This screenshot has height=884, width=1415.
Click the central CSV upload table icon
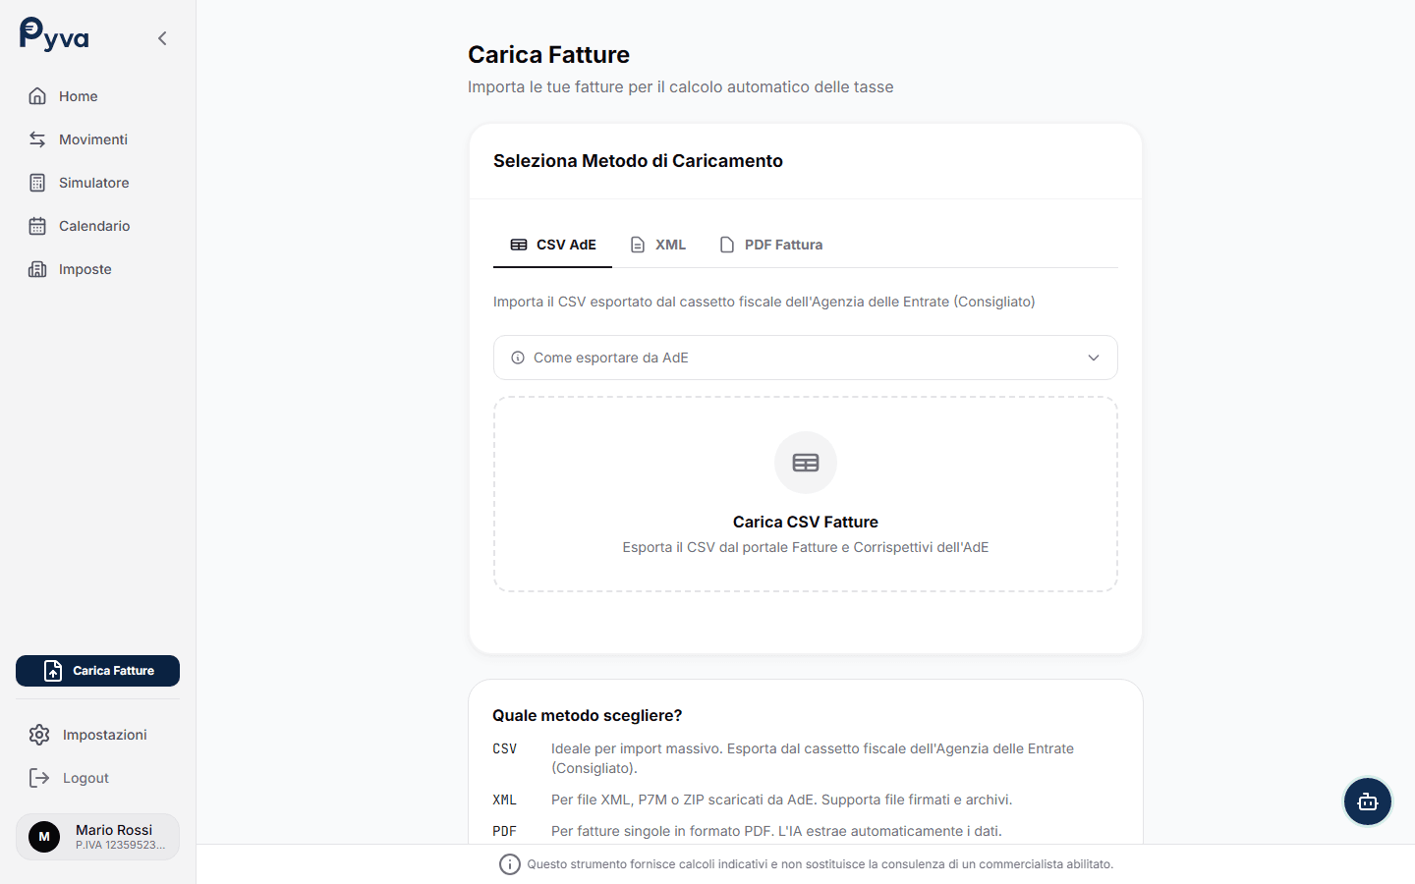click(806, 463)
